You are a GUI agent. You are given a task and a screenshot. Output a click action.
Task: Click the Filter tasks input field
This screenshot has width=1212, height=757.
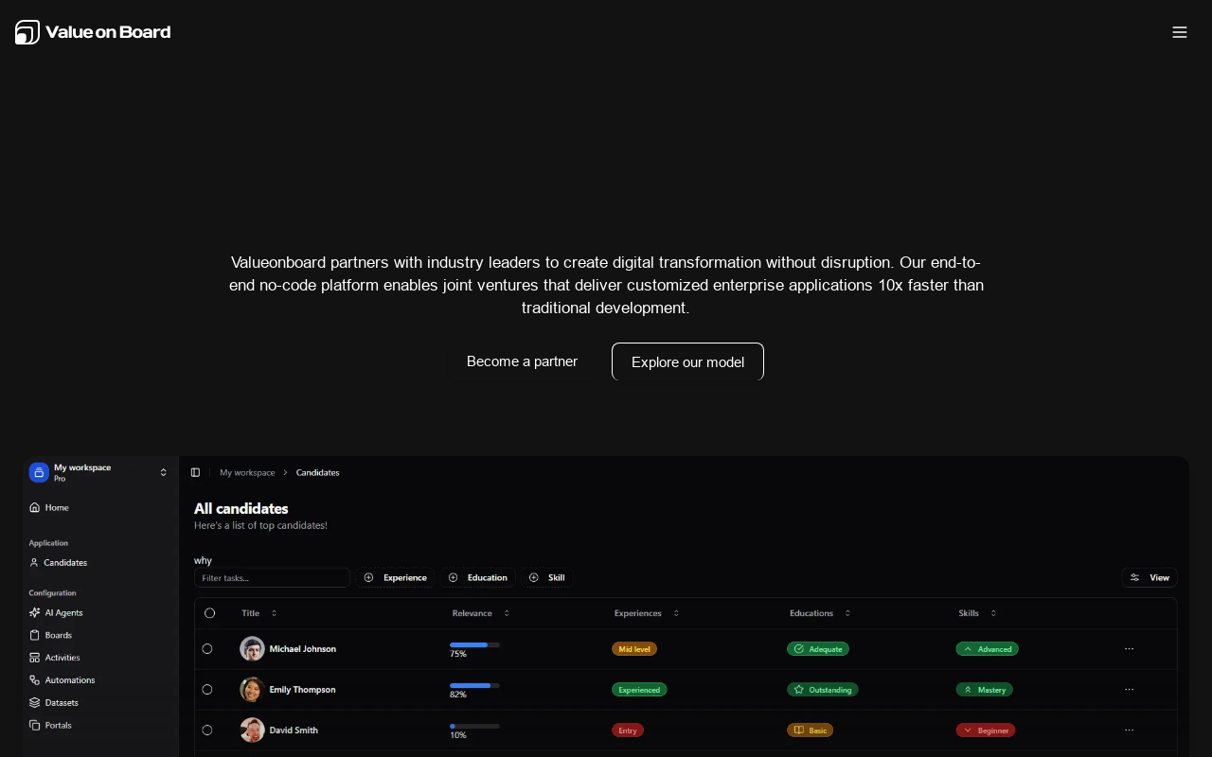click(272, 577)
